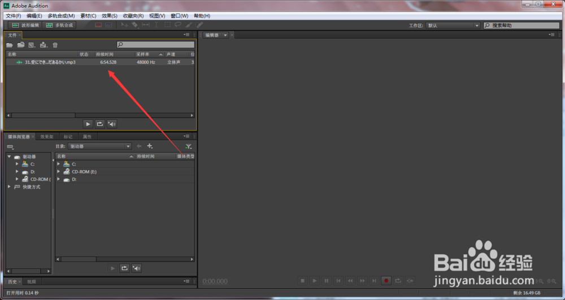Screen dimensions: 565x300
Task: Toggle Auto-Play speaker in Media Browser
Action: point(137,268)
